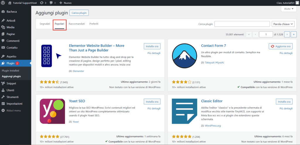
Task: Install Yoast SEO with Installa ora
Action: coord(152,102)
